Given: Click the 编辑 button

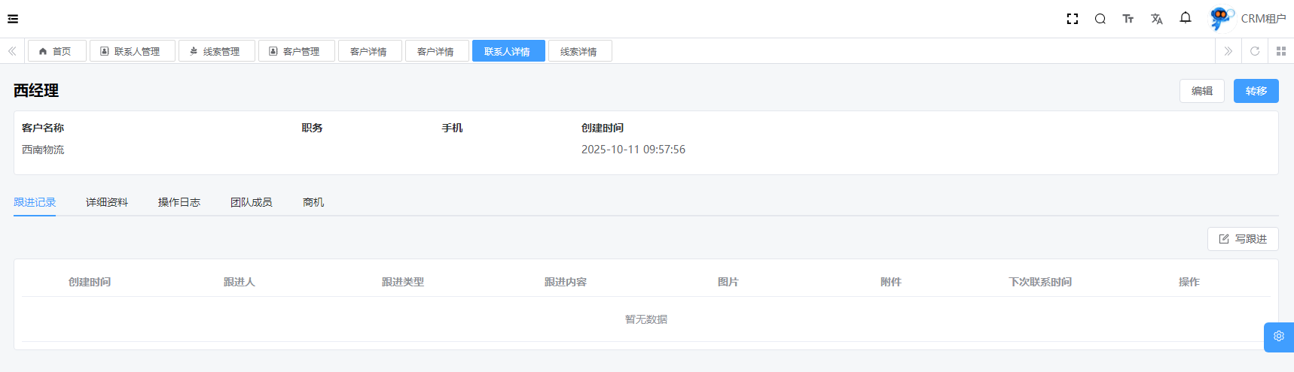Looking at the screenshot, I should pos(1202,91).
